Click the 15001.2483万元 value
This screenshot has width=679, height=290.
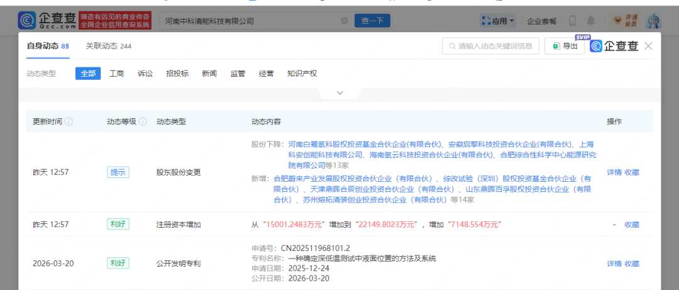pyautogui.click(x=294, y=225)
